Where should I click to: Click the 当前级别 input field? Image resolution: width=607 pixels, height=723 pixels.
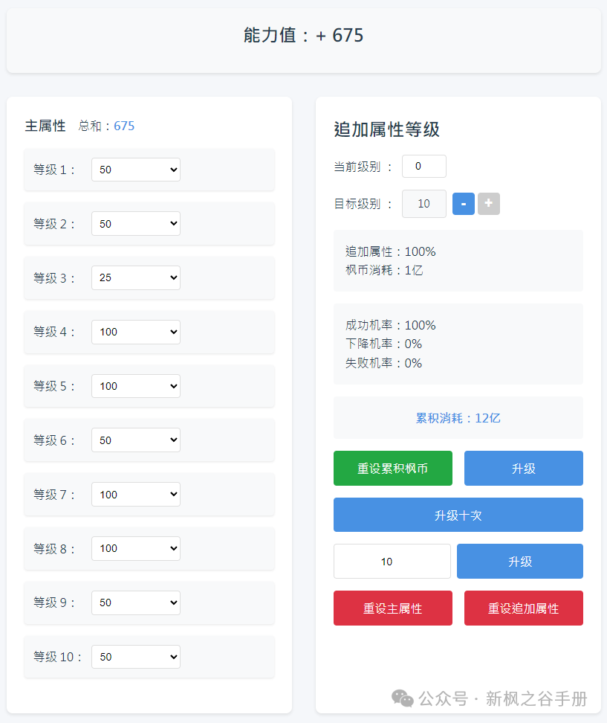423,167
